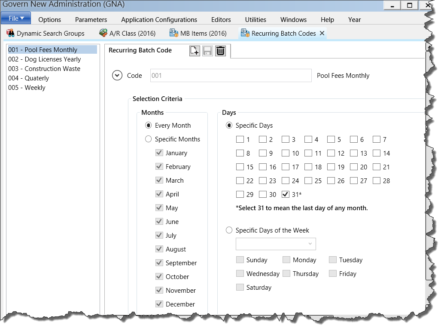Click the A/R Class (2016) tab icon
This screenshot has width=444, height=331.
(103, 33)
